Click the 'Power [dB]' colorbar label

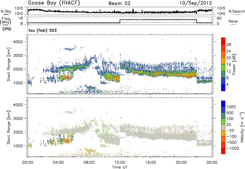pos(234,64)
